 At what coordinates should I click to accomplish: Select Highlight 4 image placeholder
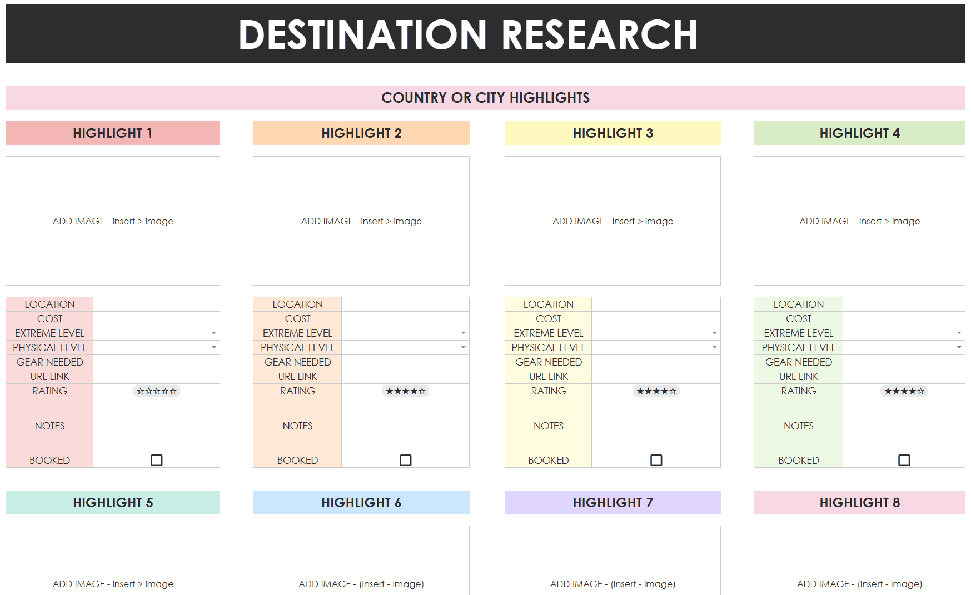point(859,221)
